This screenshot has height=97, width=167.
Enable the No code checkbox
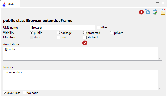[24, 93]
